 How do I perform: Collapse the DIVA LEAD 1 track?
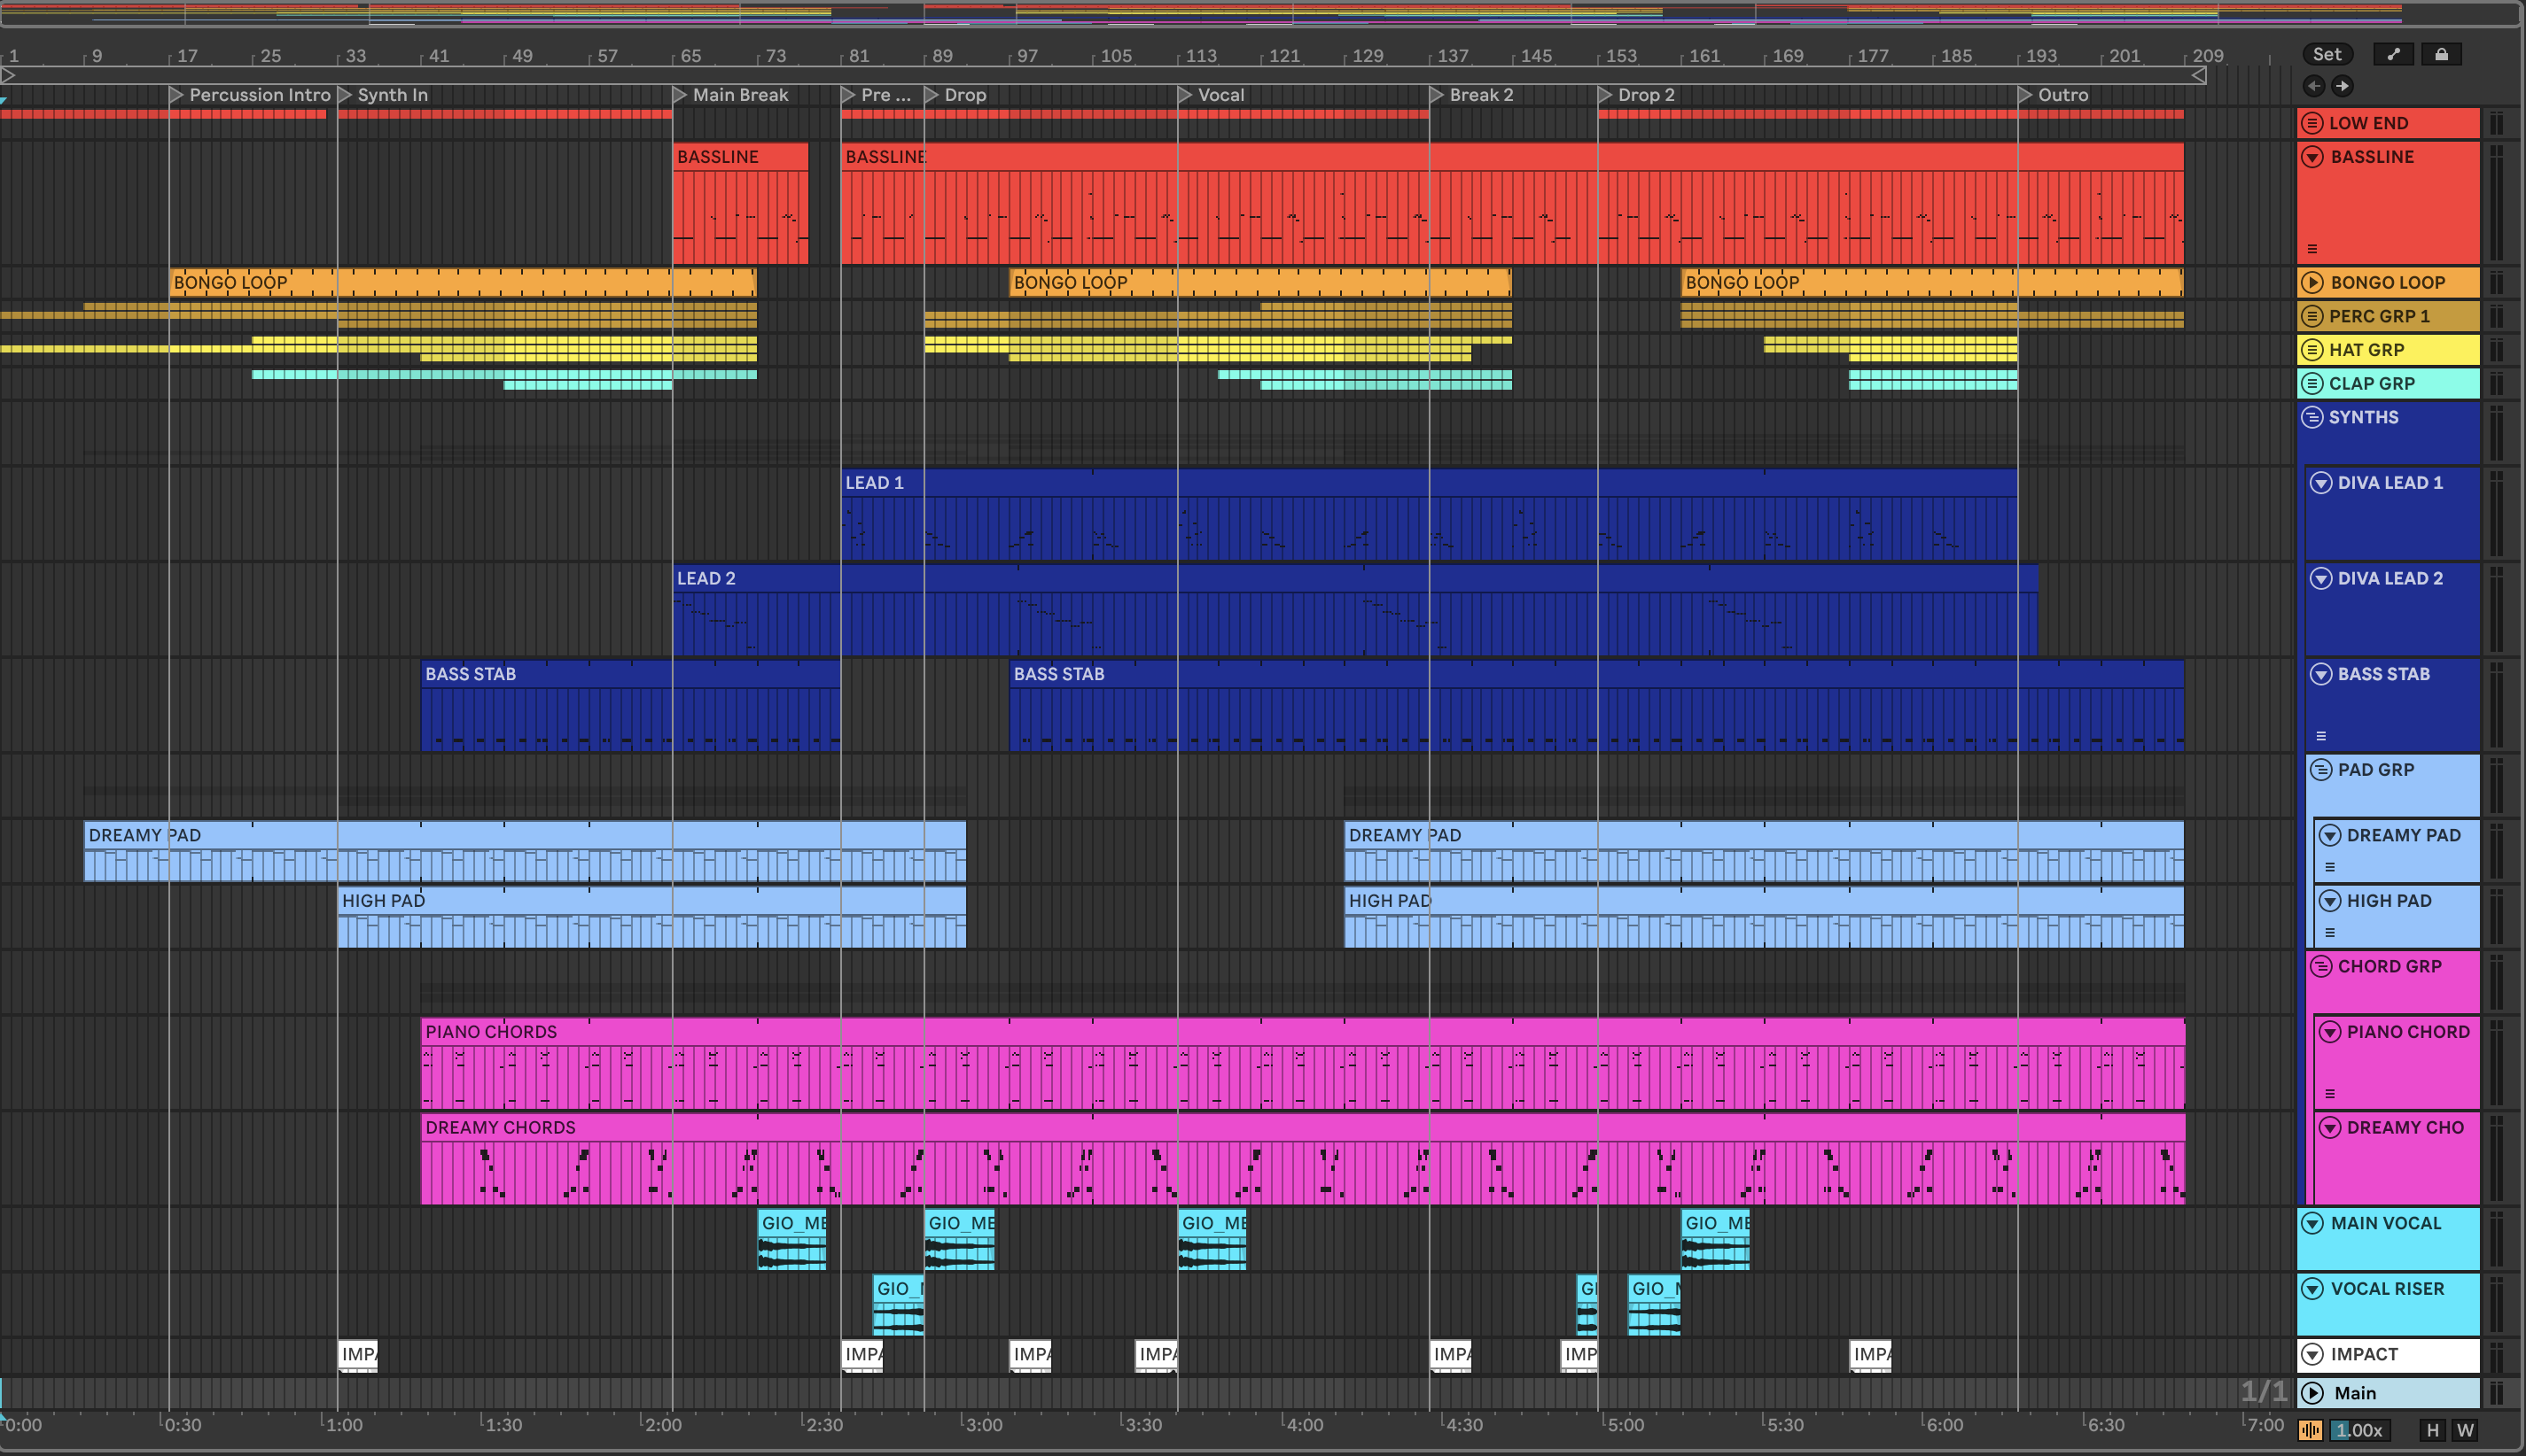[x=2321, y=483]
